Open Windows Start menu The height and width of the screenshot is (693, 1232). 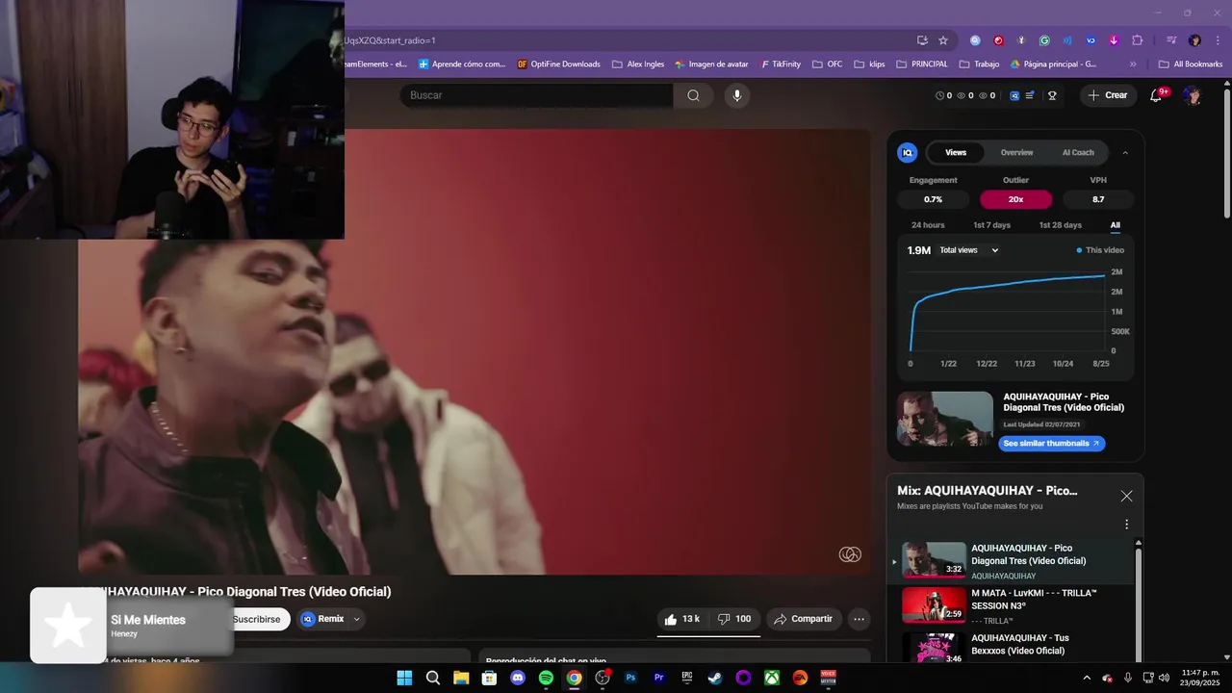pyautogui.click(x=404, y=678)
